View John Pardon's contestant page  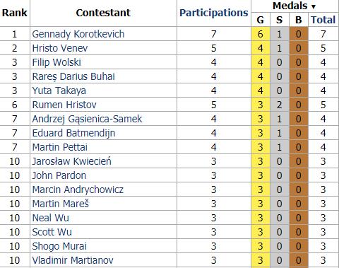[59, 175]
